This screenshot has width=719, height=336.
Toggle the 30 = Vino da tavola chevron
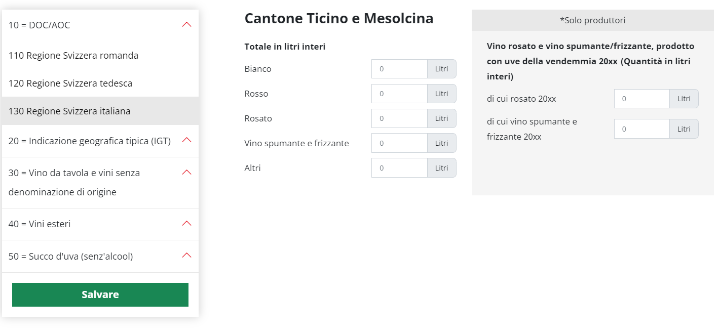click(x=186, y=173)
